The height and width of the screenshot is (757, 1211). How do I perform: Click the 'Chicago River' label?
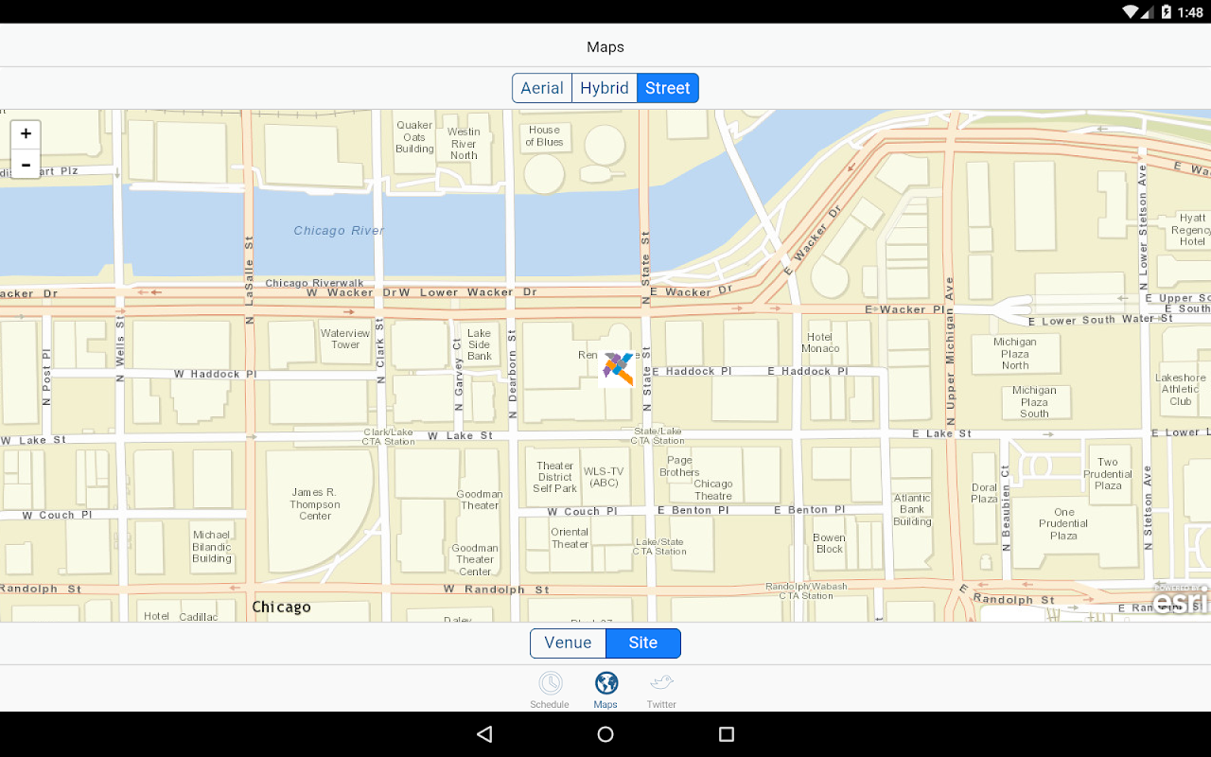(x=339, y=230)
